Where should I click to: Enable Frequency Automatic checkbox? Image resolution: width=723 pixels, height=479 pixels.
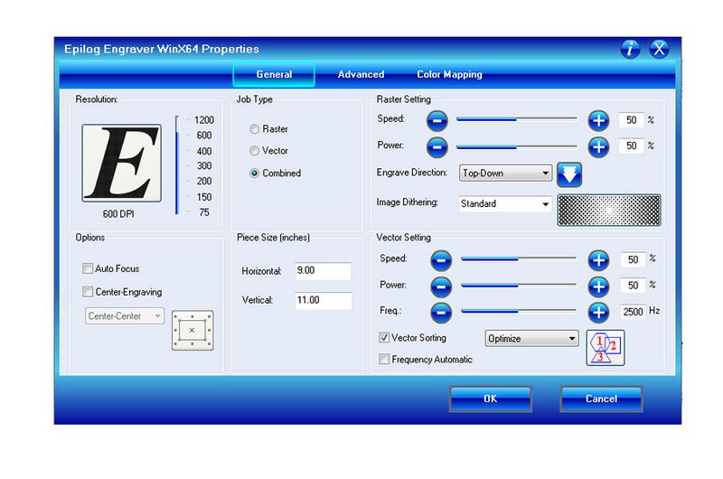pos(383,359)
